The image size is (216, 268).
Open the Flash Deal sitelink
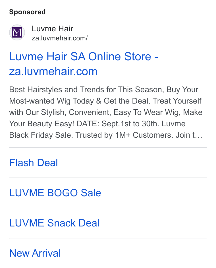(34, 162)
